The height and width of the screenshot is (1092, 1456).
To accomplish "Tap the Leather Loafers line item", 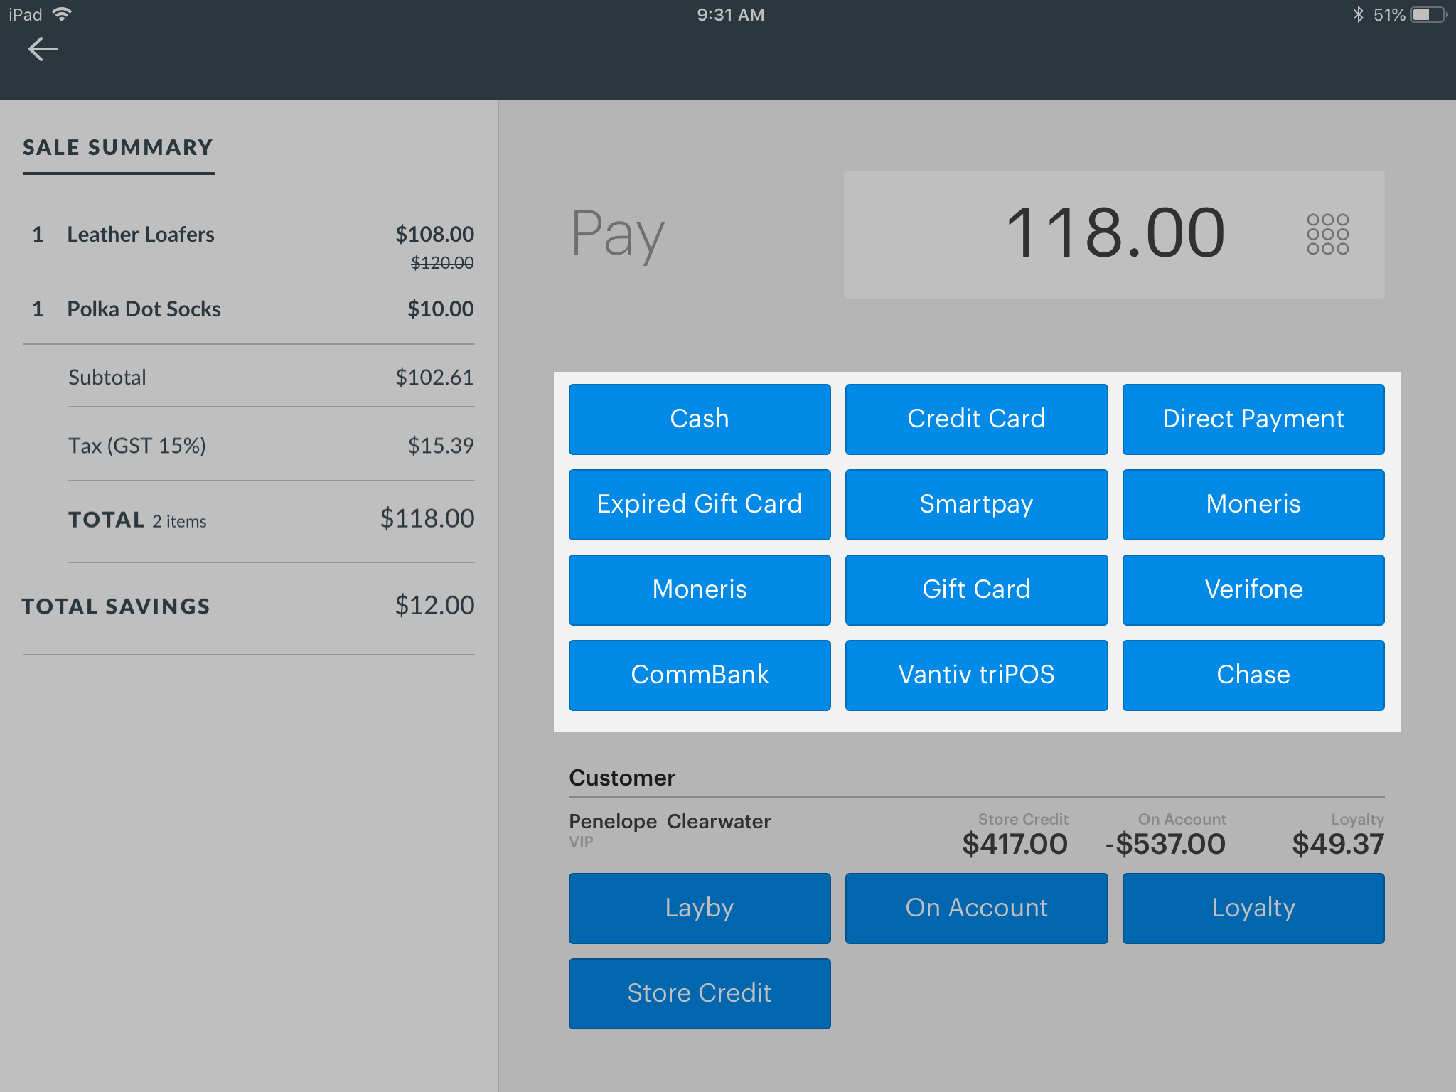I will pos(141,235).
